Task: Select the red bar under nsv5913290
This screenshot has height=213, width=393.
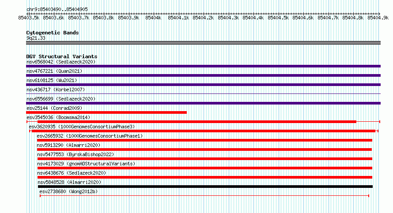Action: 204,149
